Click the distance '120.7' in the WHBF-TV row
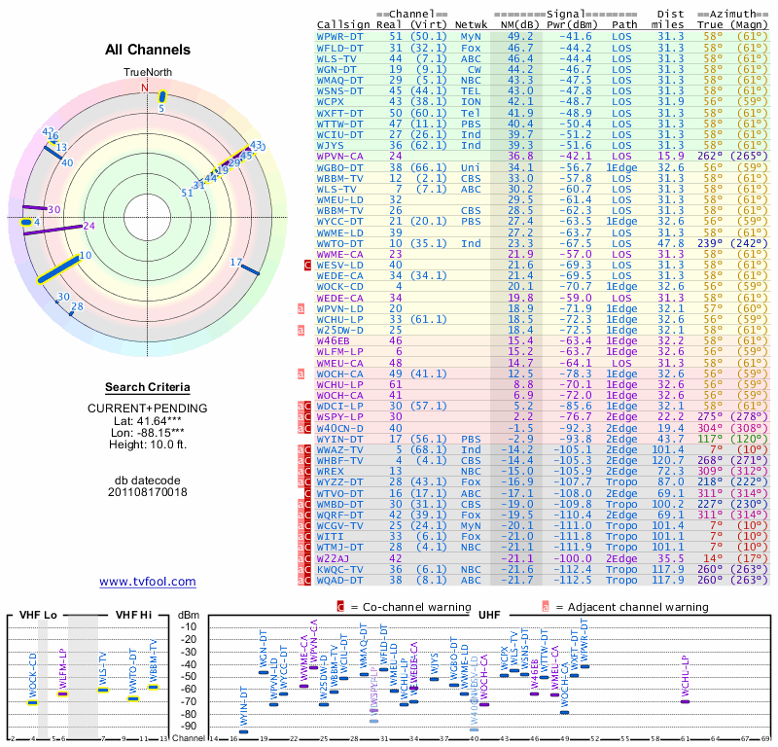 [x=668, y=461]
